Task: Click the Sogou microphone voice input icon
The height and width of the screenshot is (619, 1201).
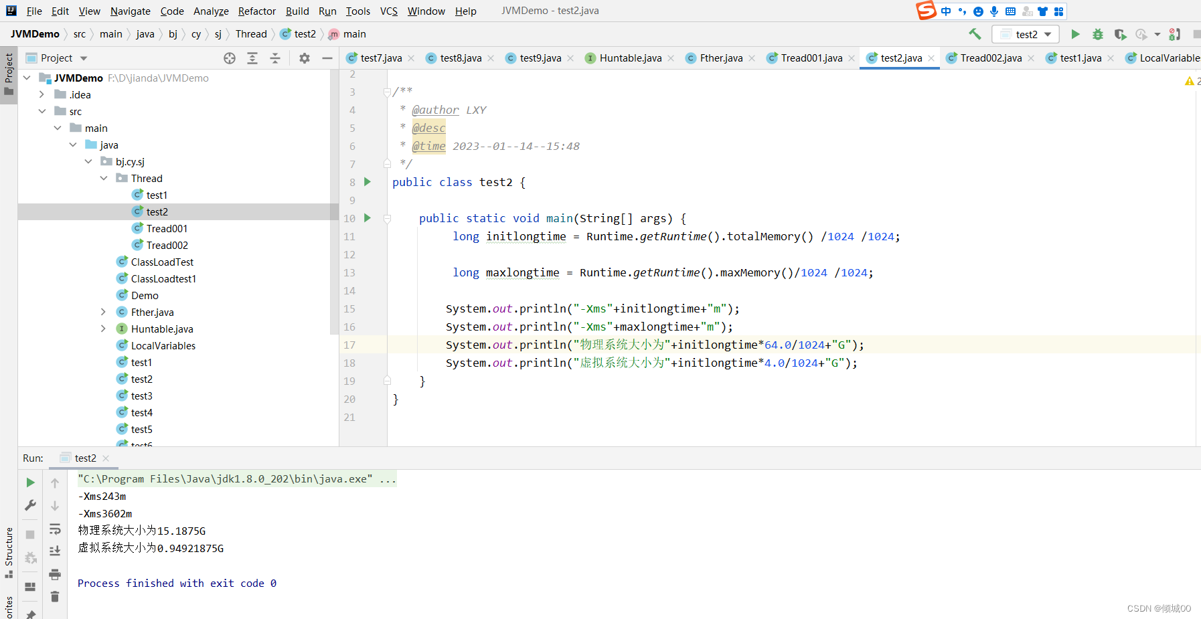Action: (x=994, y=11)
